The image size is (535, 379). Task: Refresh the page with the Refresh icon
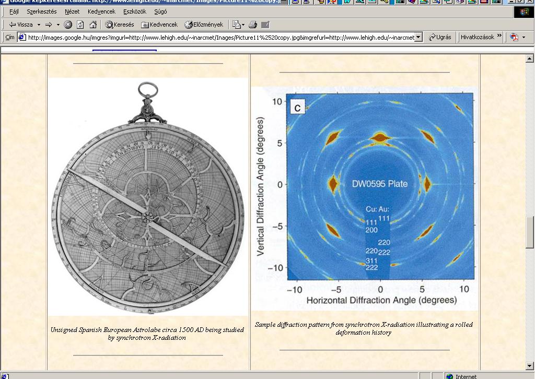80,25
